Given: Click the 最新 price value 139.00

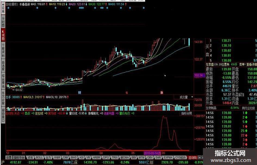Looking at the screenshot, I should pyautogui.click(x=226, y=69).
